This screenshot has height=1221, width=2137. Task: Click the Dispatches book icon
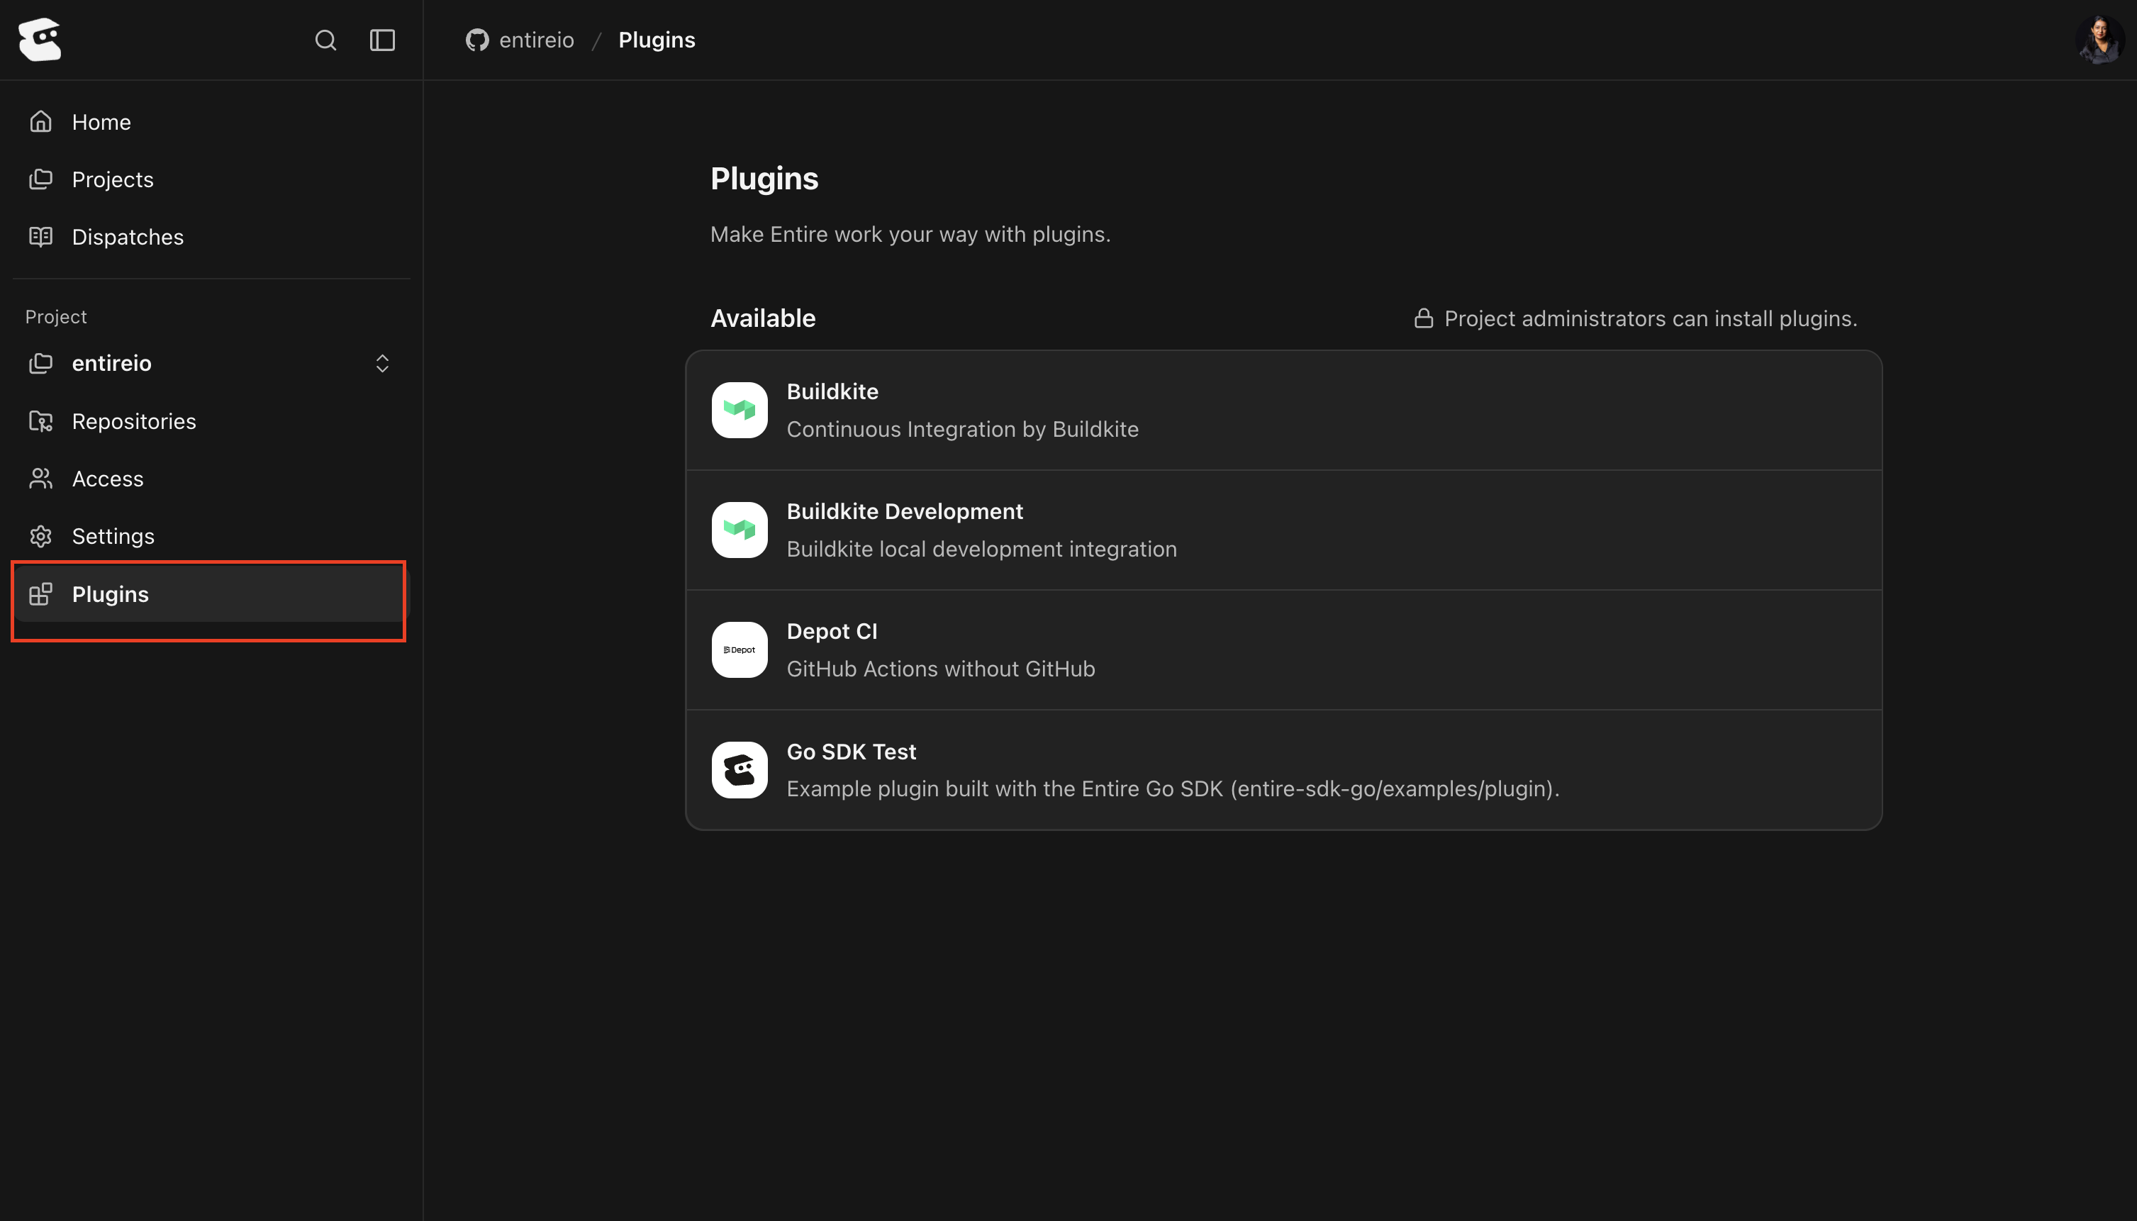click(x=40, y=238)
